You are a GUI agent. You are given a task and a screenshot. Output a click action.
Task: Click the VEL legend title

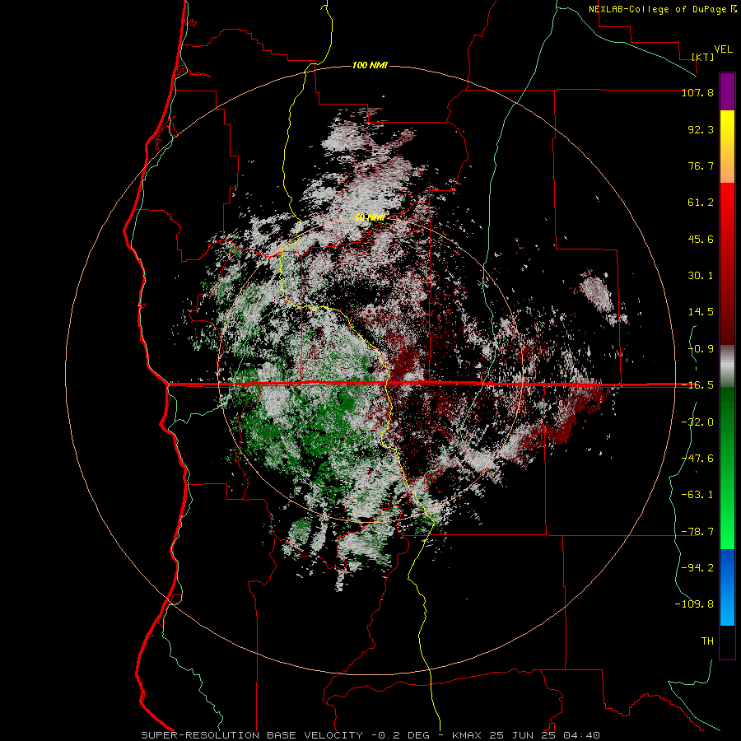click(723, 49)
